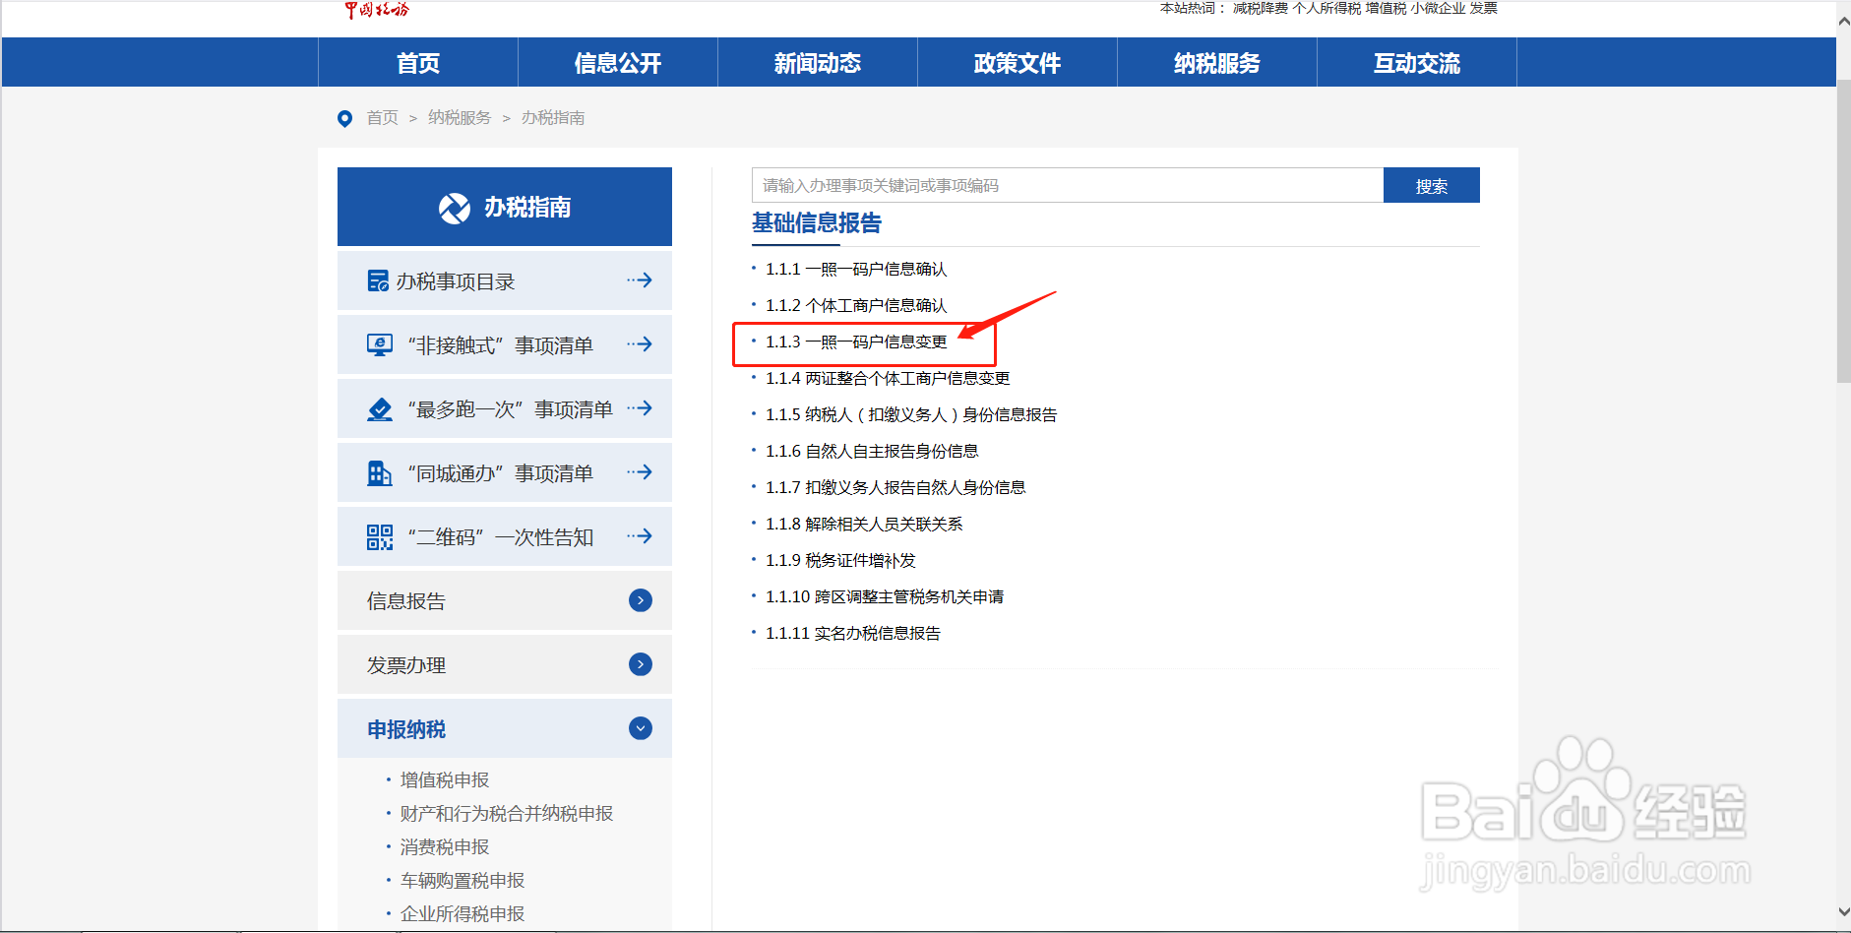Click hot word 发票 at top
This screenshot has width=1851, height=933.
[x=1484, y=8]
